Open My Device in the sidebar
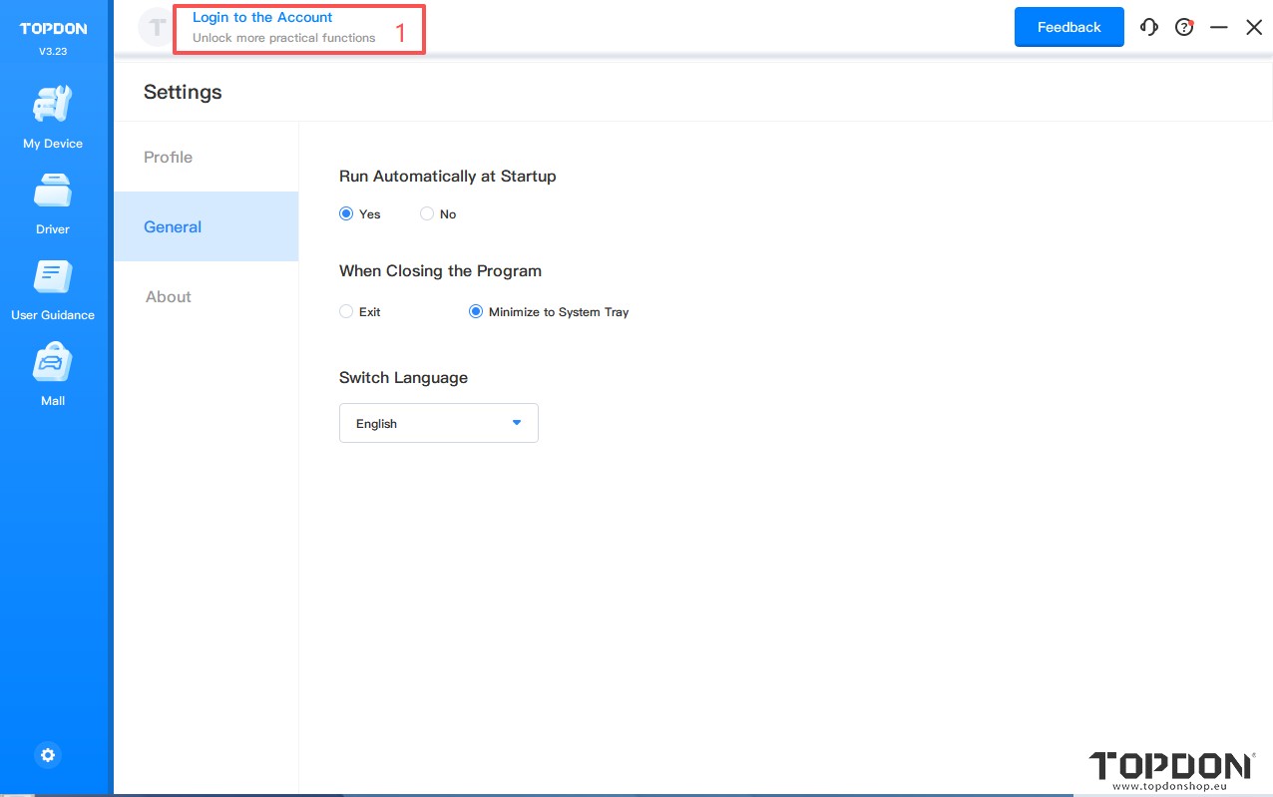The height and width of the screenshot is (797, 1273). click(x=53, y=105)
